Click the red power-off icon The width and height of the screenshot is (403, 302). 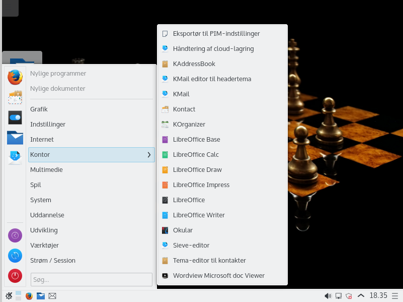[15, 276]
